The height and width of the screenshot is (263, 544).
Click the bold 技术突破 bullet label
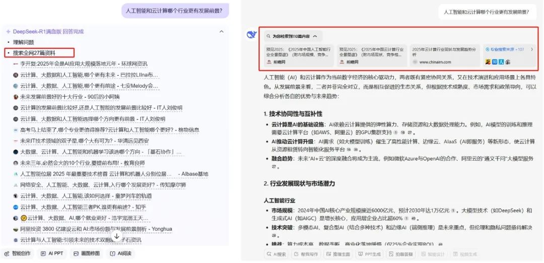pos(282,228)
